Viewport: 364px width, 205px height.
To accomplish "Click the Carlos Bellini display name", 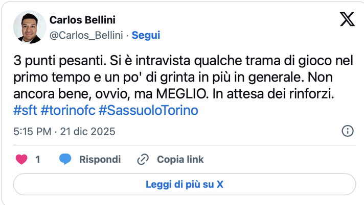I will click(82, 20).
